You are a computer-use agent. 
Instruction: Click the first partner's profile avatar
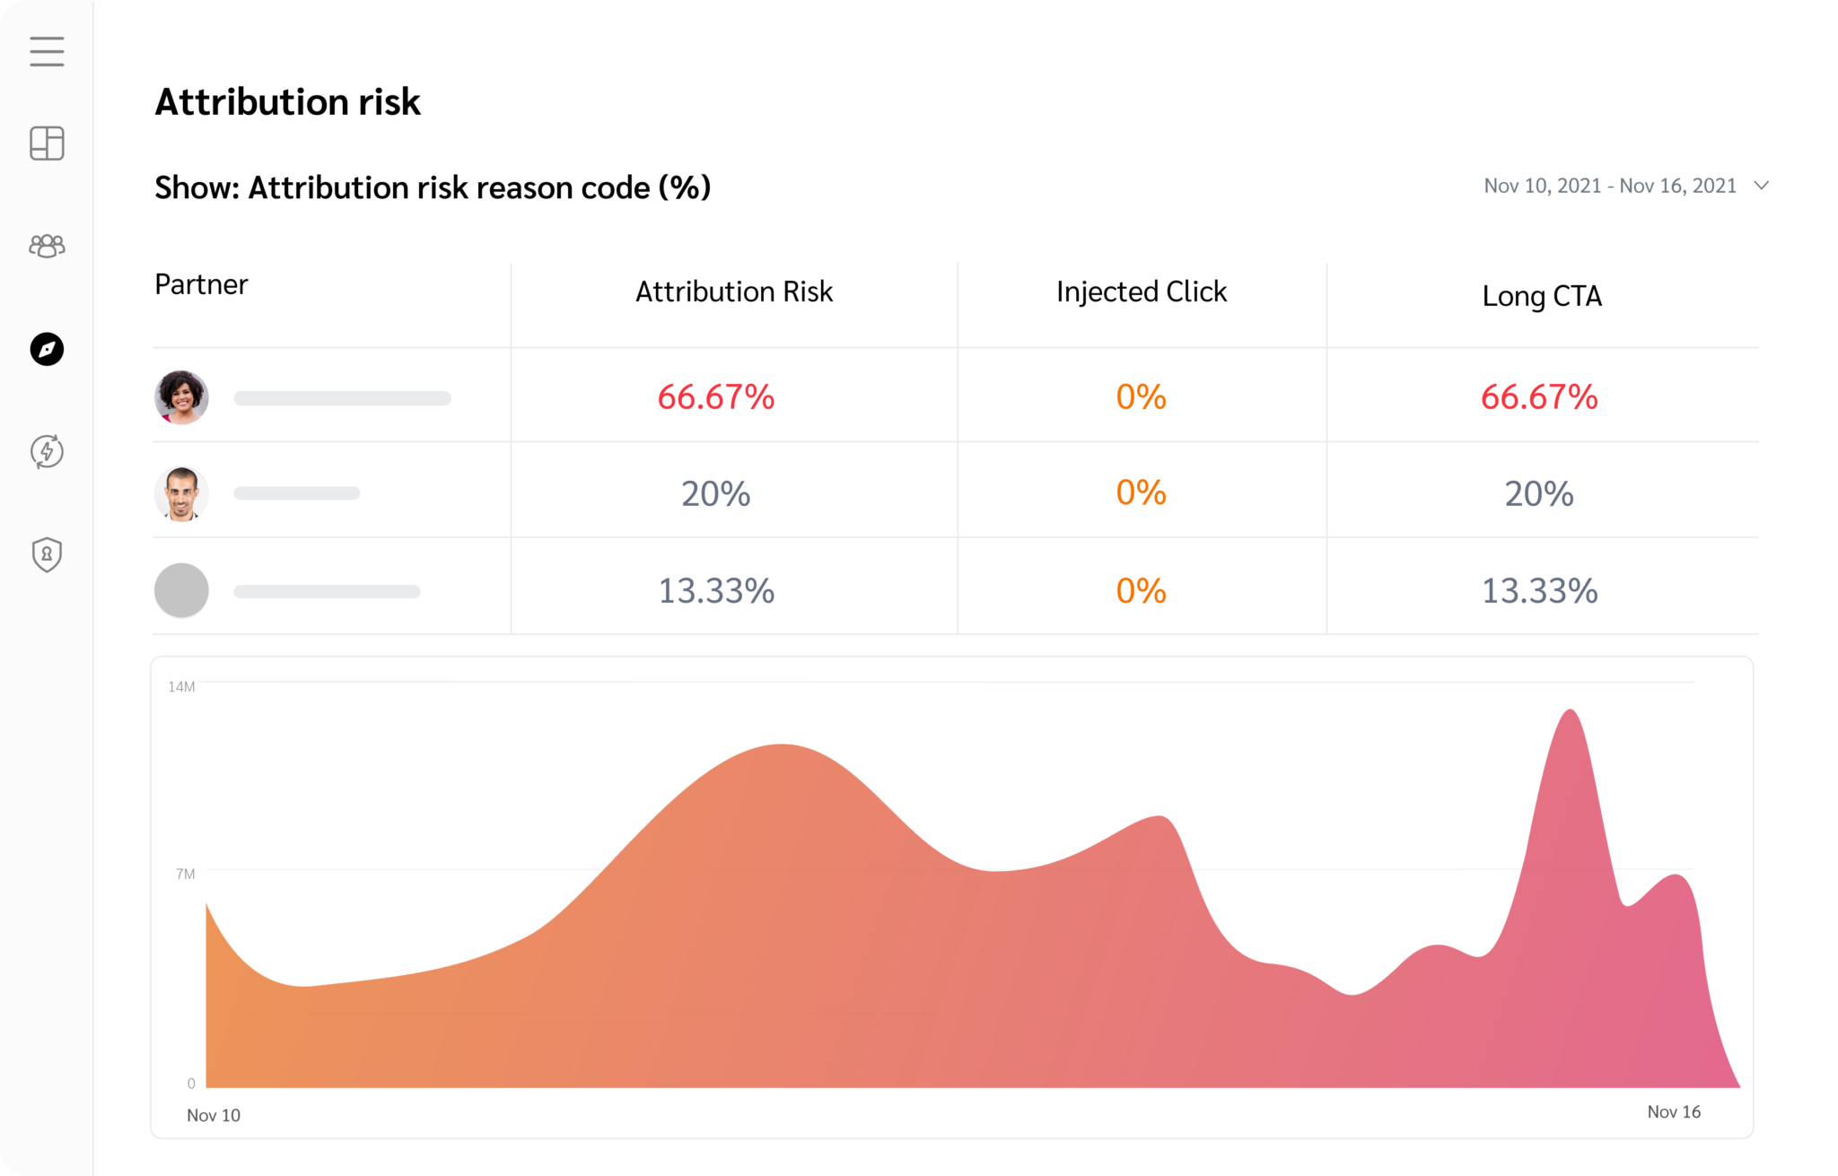pos(181,396)
